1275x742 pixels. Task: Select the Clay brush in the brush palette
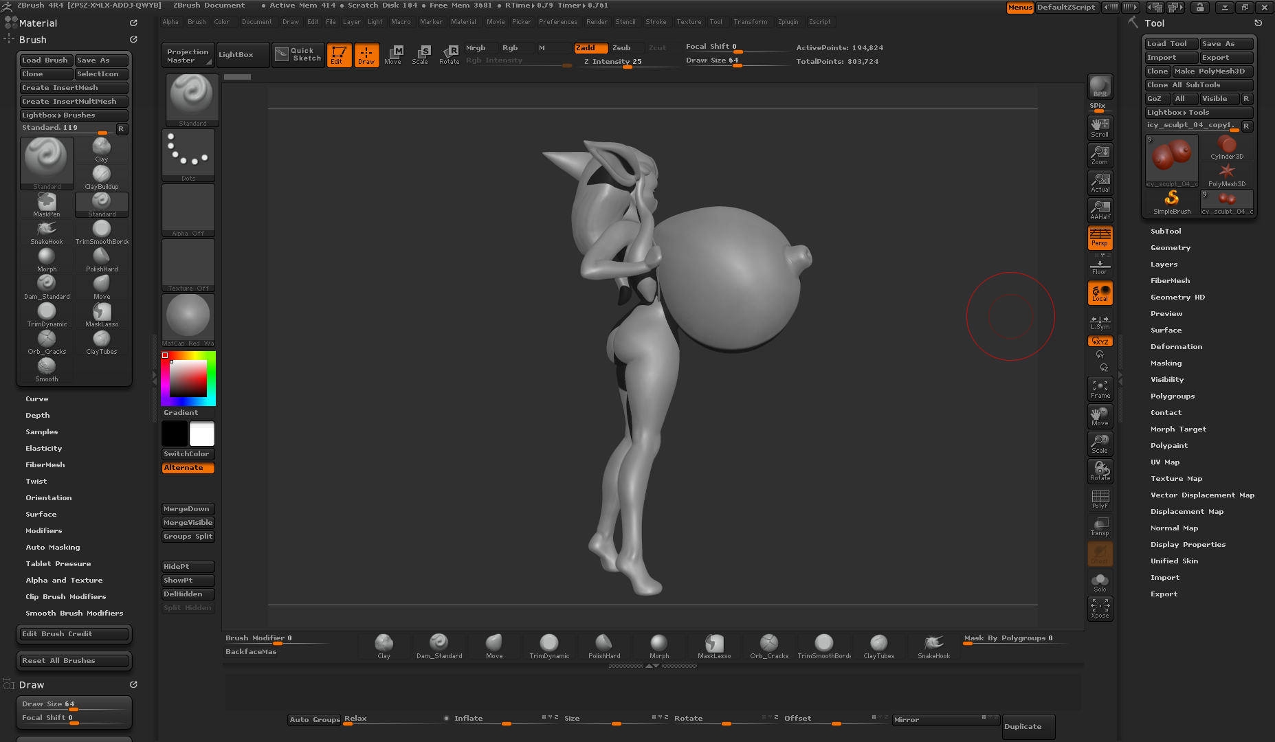tap(102, 150)
